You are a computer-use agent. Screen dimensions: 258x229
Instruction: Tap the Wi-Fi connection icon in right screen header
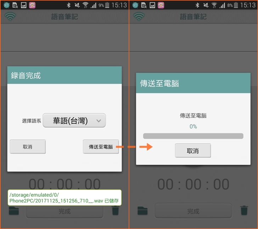coord(139,16)
